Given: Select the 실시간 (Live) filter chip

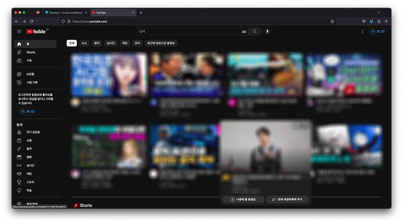Looking at the screenshot, I should pyautogui.click(x=111, y=43).
